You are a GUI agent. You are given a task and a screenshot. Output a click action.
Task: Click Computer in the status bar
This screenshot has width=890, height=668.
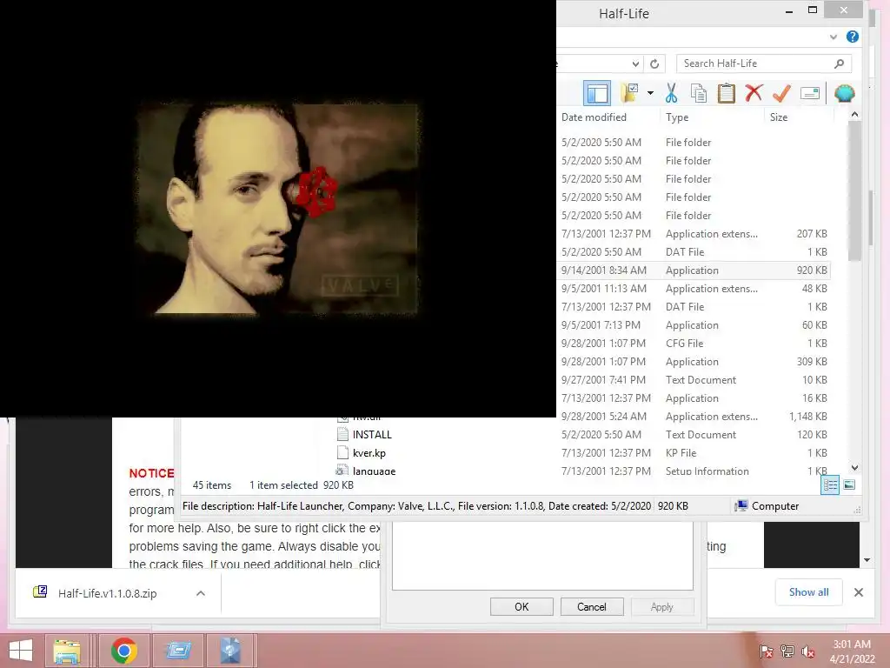(767, 506)
